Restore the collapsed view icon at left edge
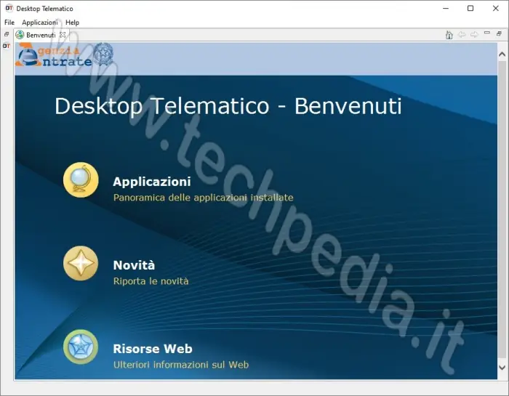 point(6,34)
